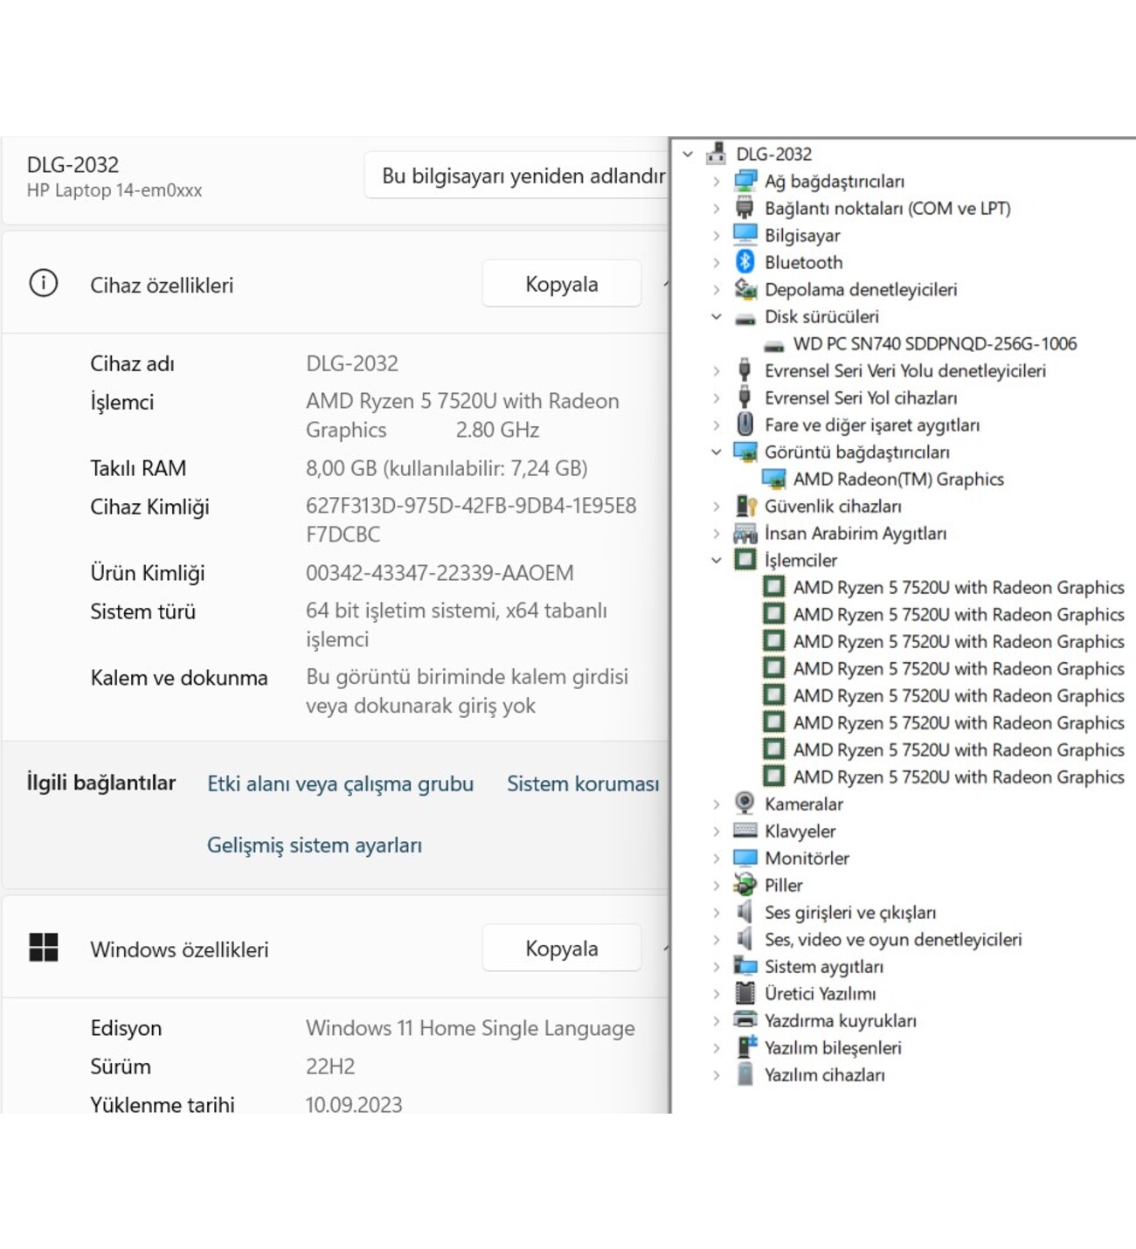Click the Ağ bağdaştırıcıları network icon
This screenshot has width=1136, height=1249.
(x=745, y=181)
